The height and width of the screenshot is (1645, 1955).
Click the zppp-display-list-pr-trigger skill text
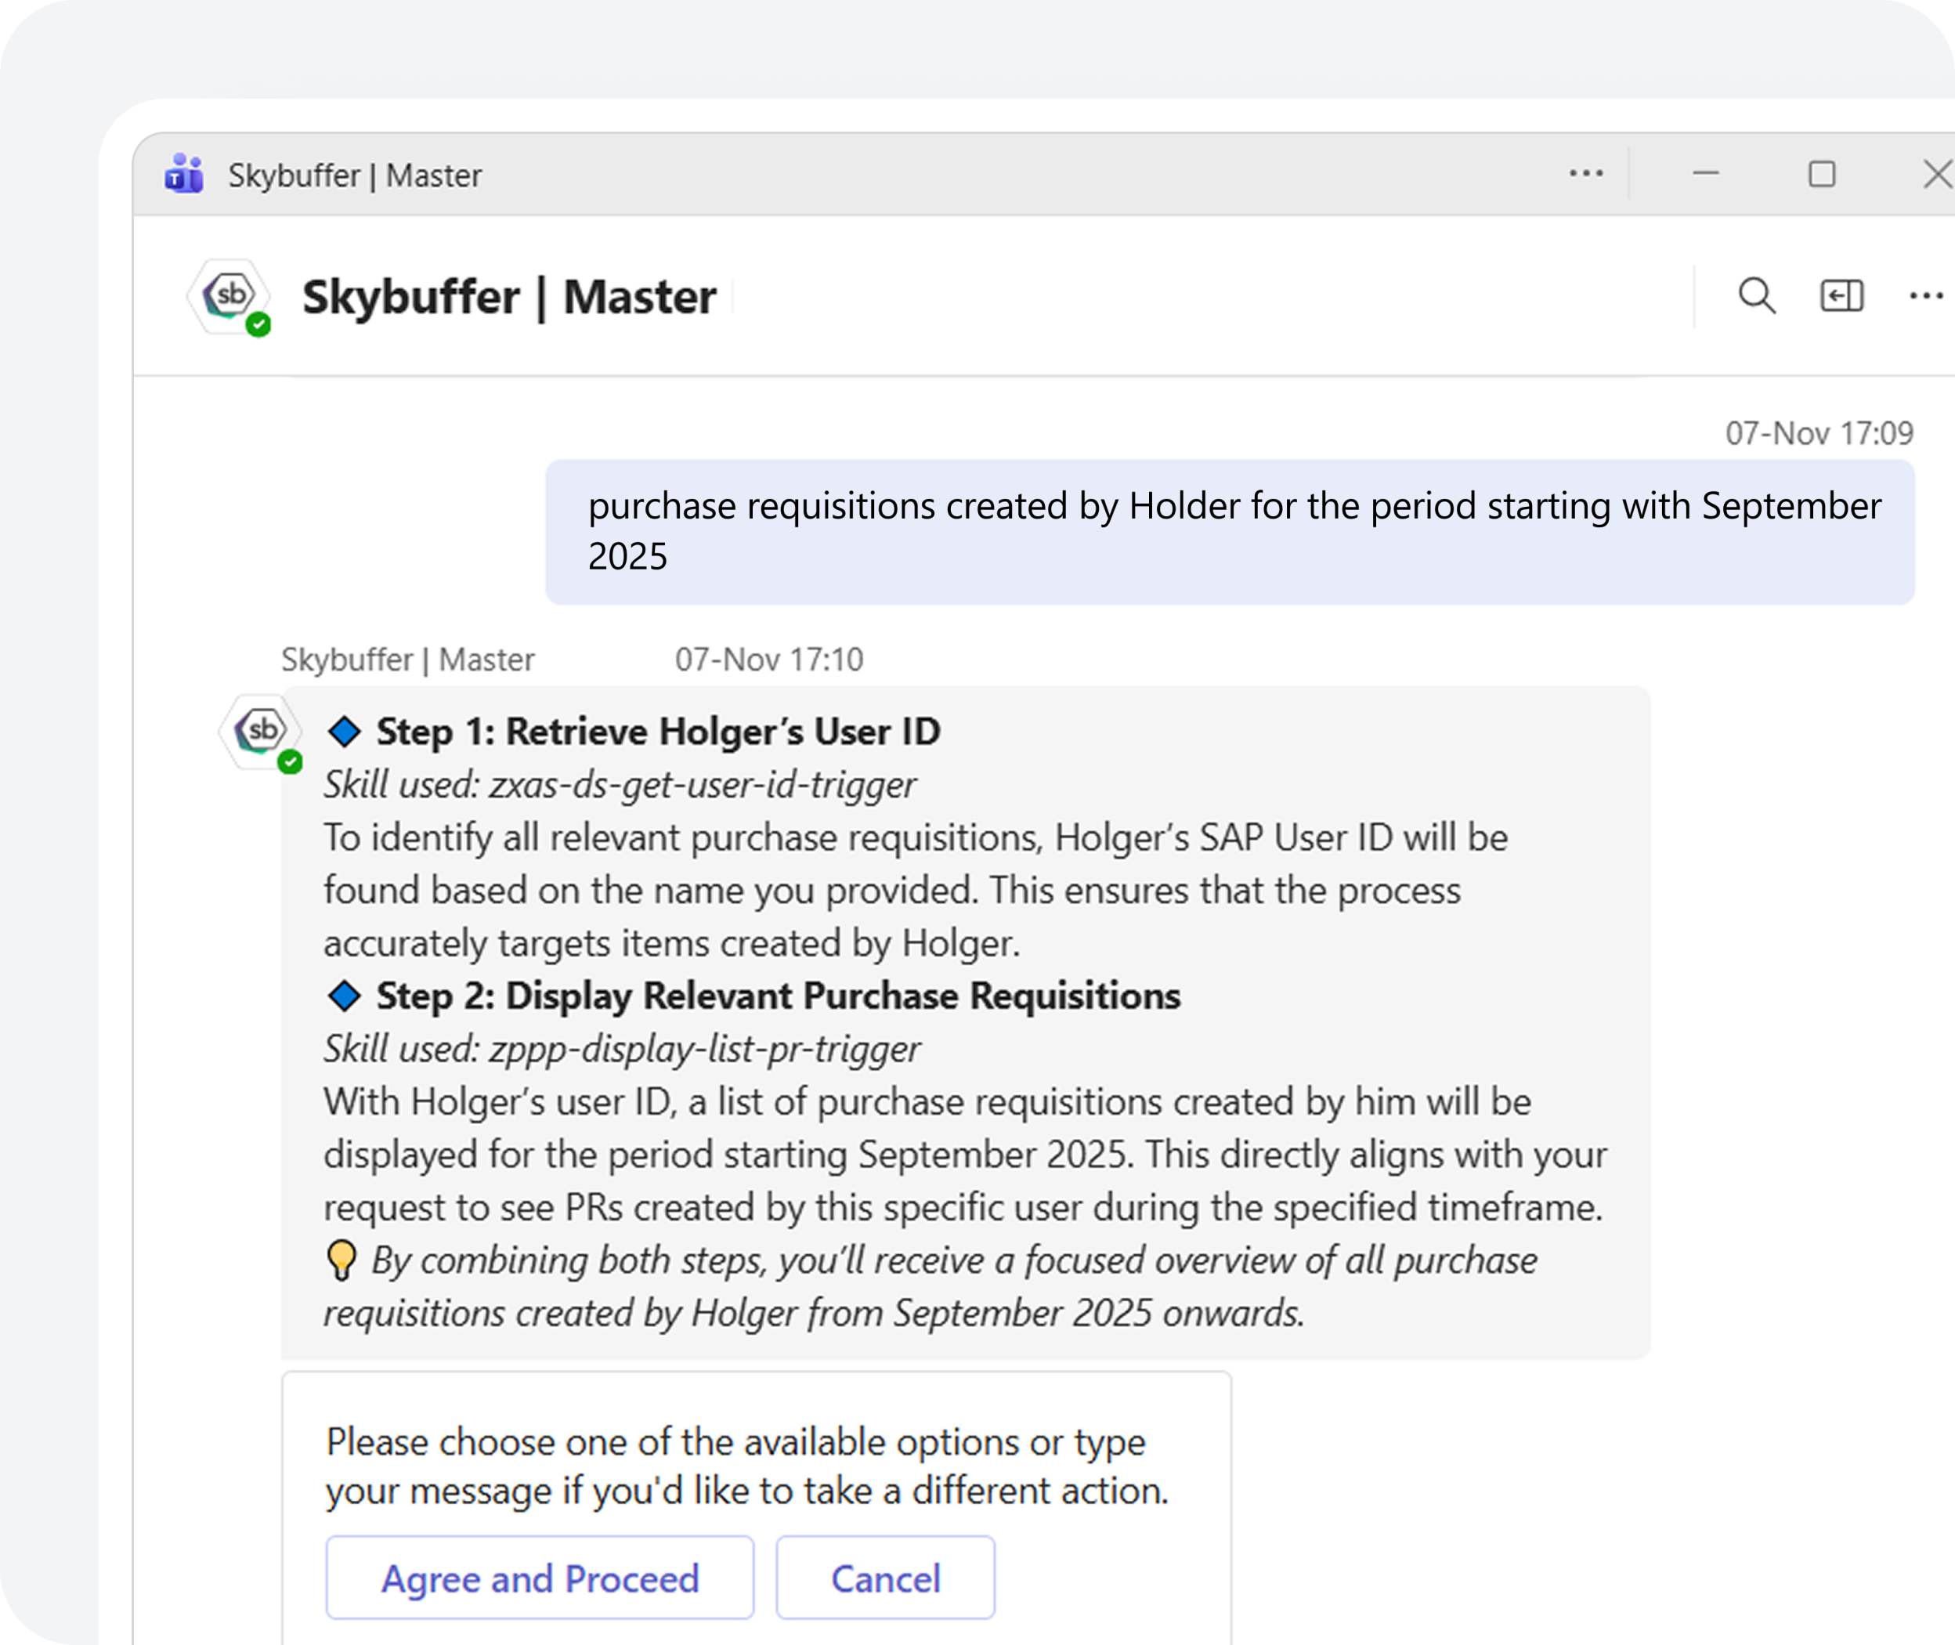click(704, 1049)
